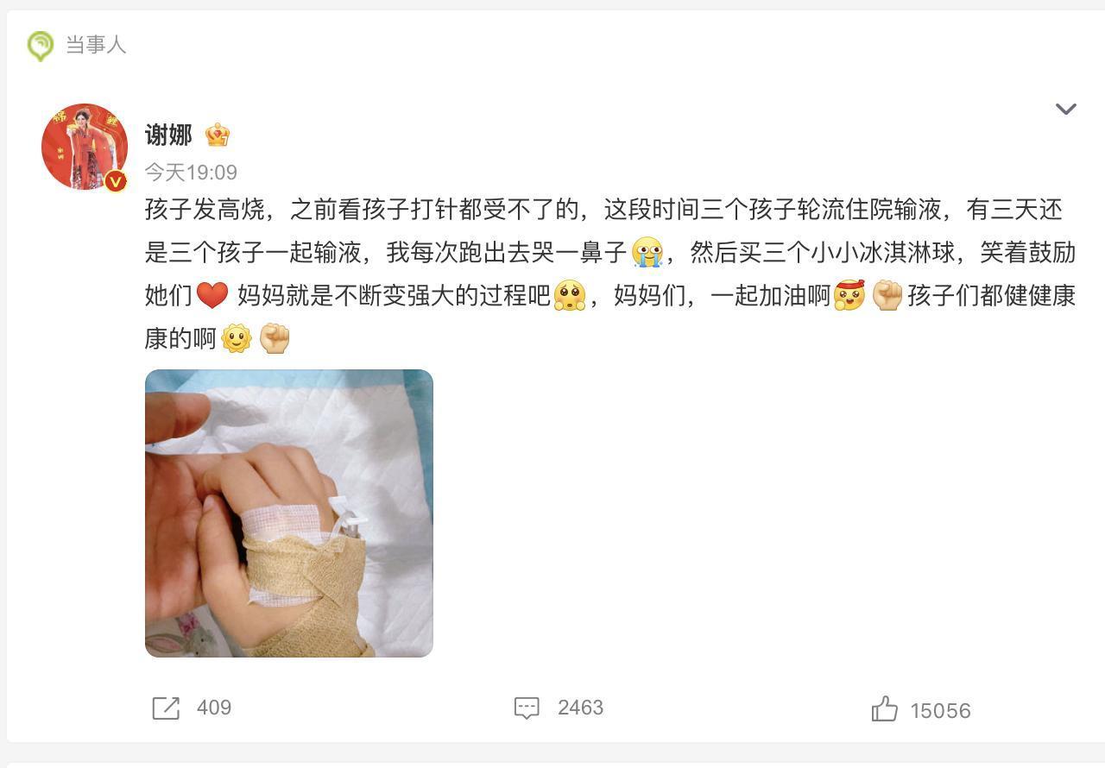This screenshot has height=768, width=1105.
Task: Click the crying face emoji in post
Action: pyautogui.click(x=647, y=252)
